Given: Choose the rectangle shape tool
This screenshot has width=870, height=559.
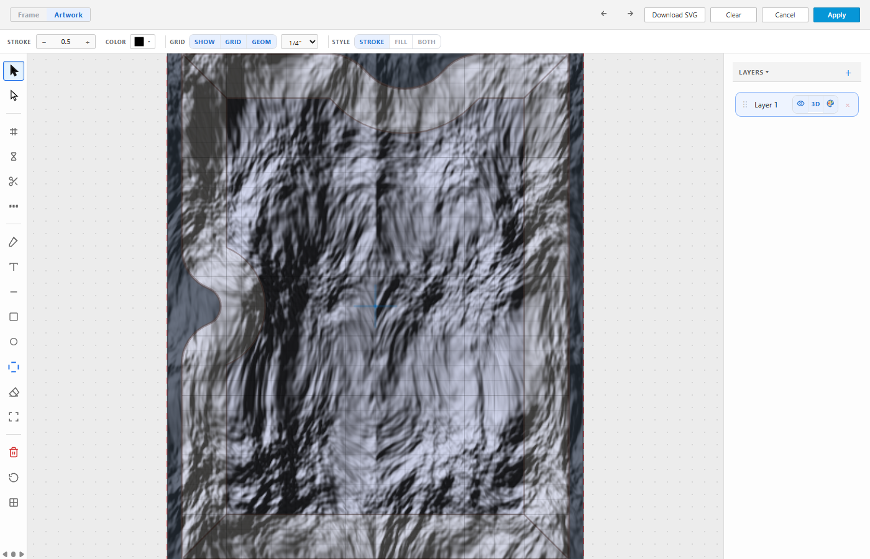Looking at the screenshot, I should (14, 317).
